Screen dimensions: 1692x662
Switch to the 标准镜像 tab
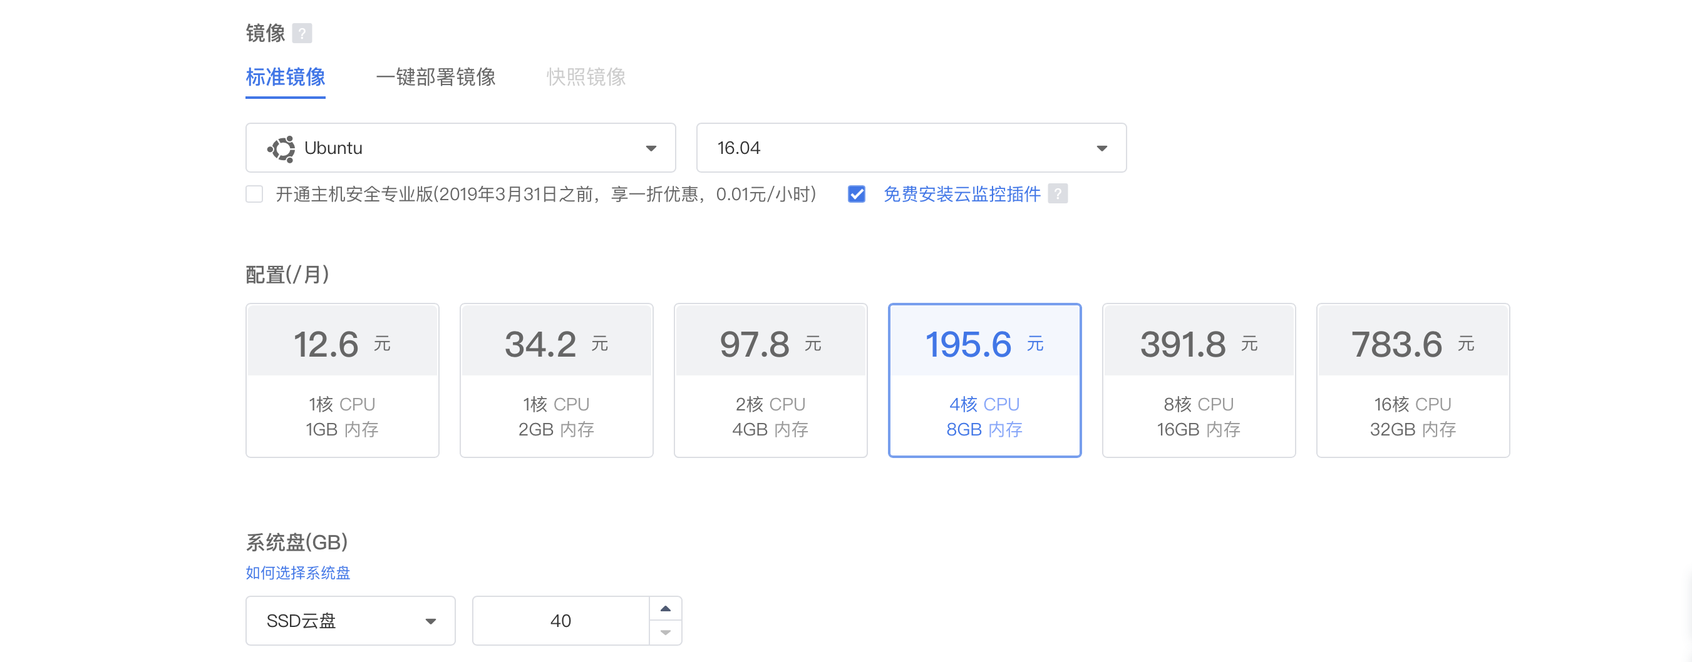coord(285,77)
